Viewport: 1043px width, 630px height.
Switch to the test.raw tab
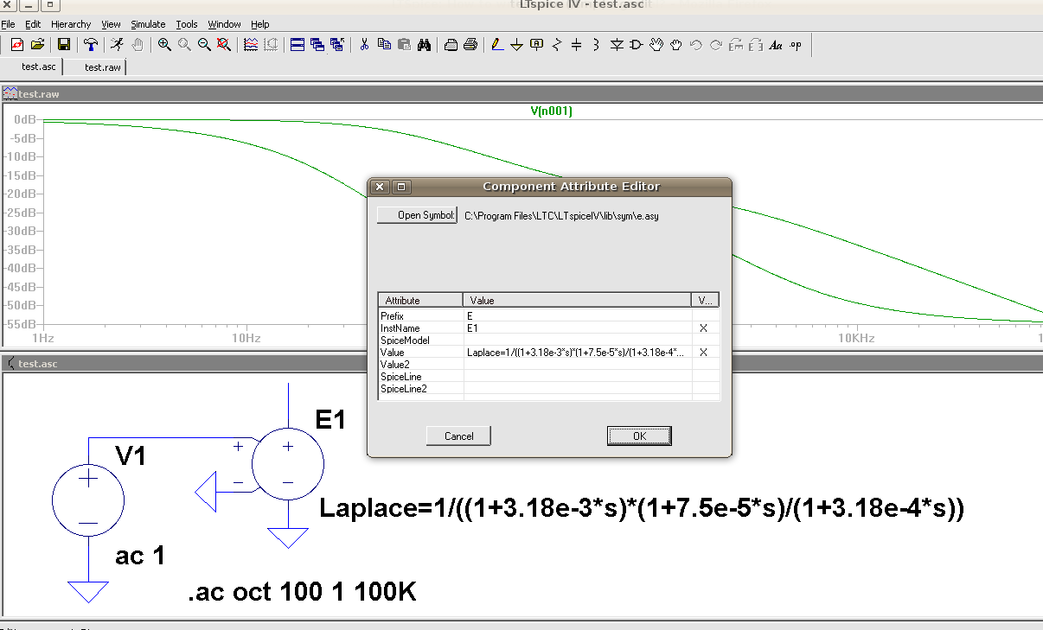click(x=103, y=67)
